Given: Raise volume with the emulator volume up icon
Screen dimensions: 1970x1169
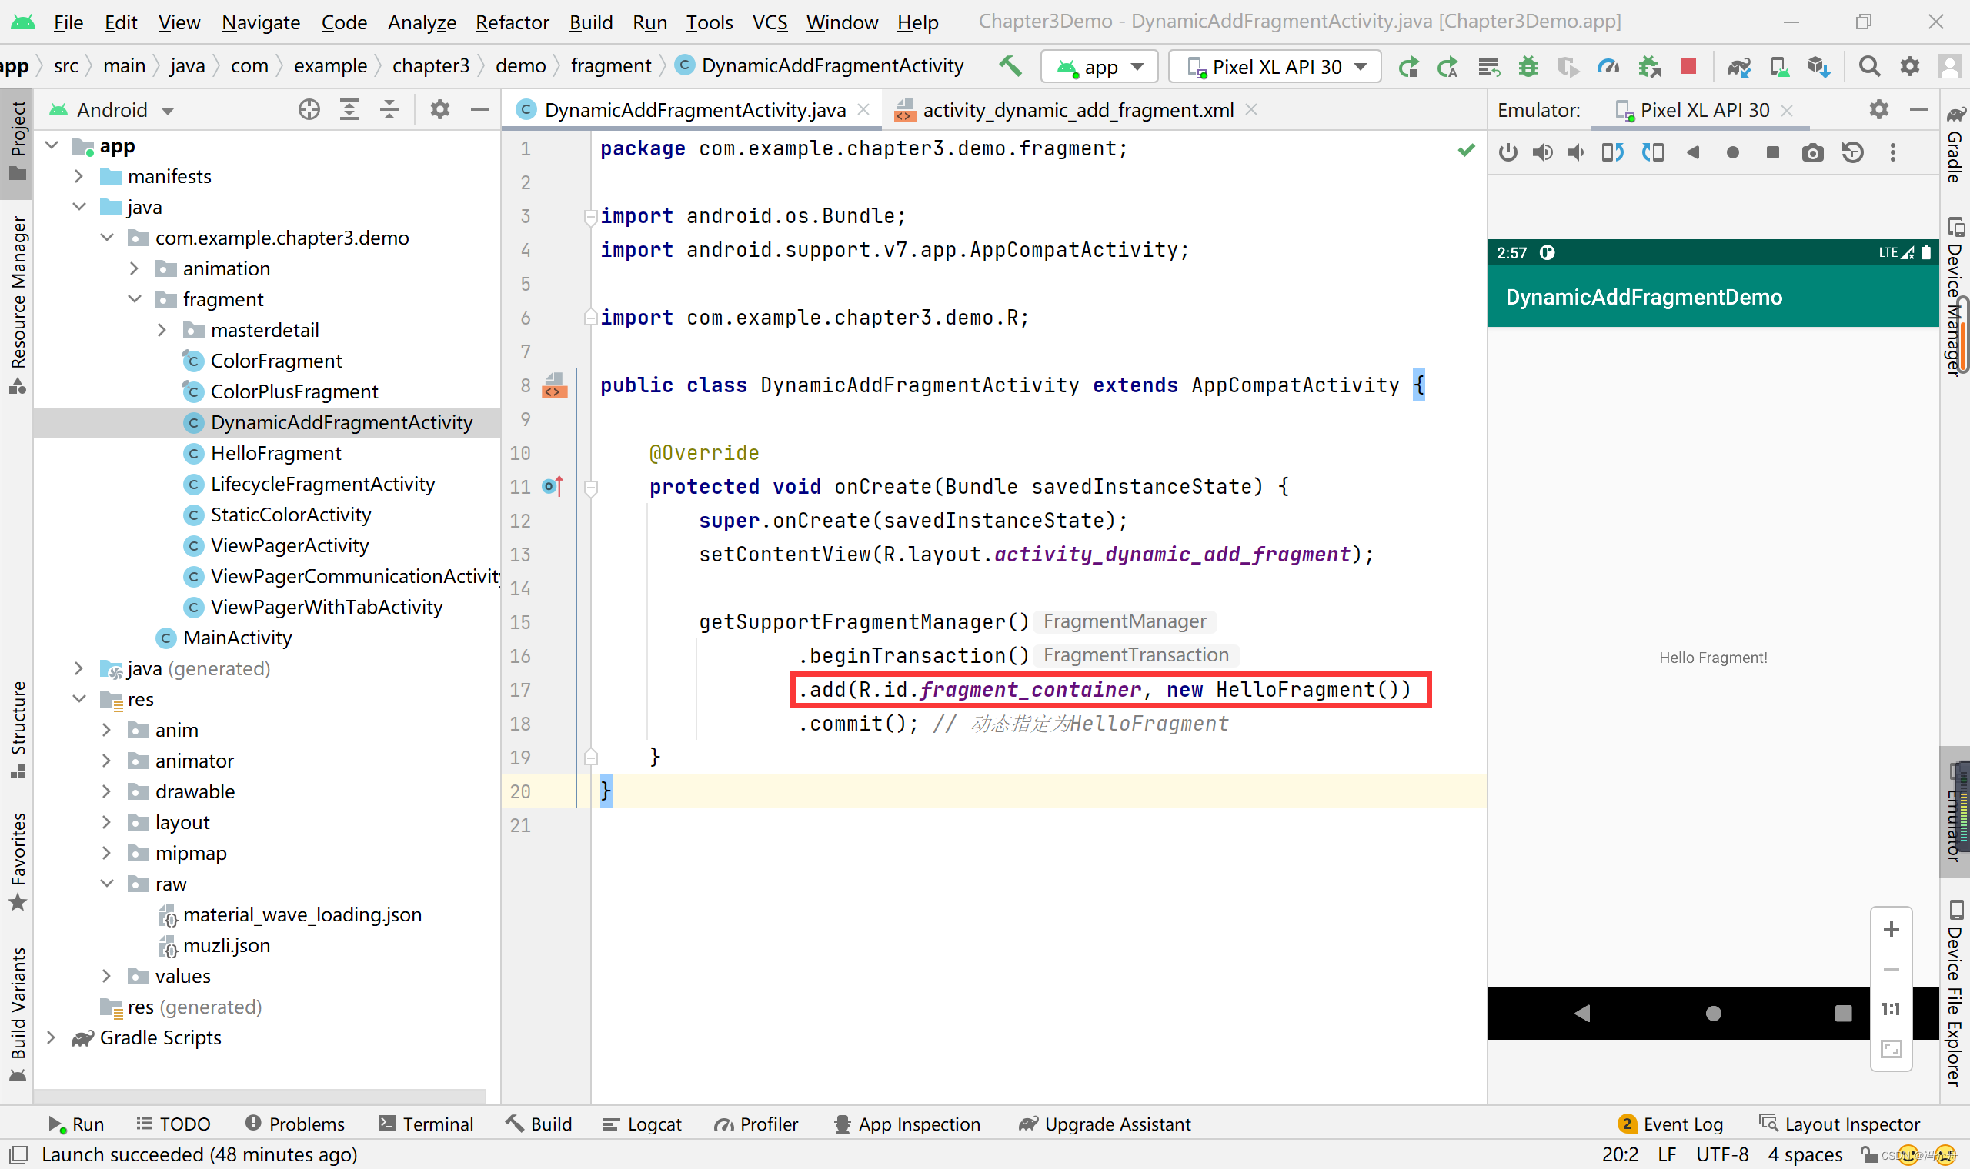Looking at the screenshot, I should point(1542,152).
